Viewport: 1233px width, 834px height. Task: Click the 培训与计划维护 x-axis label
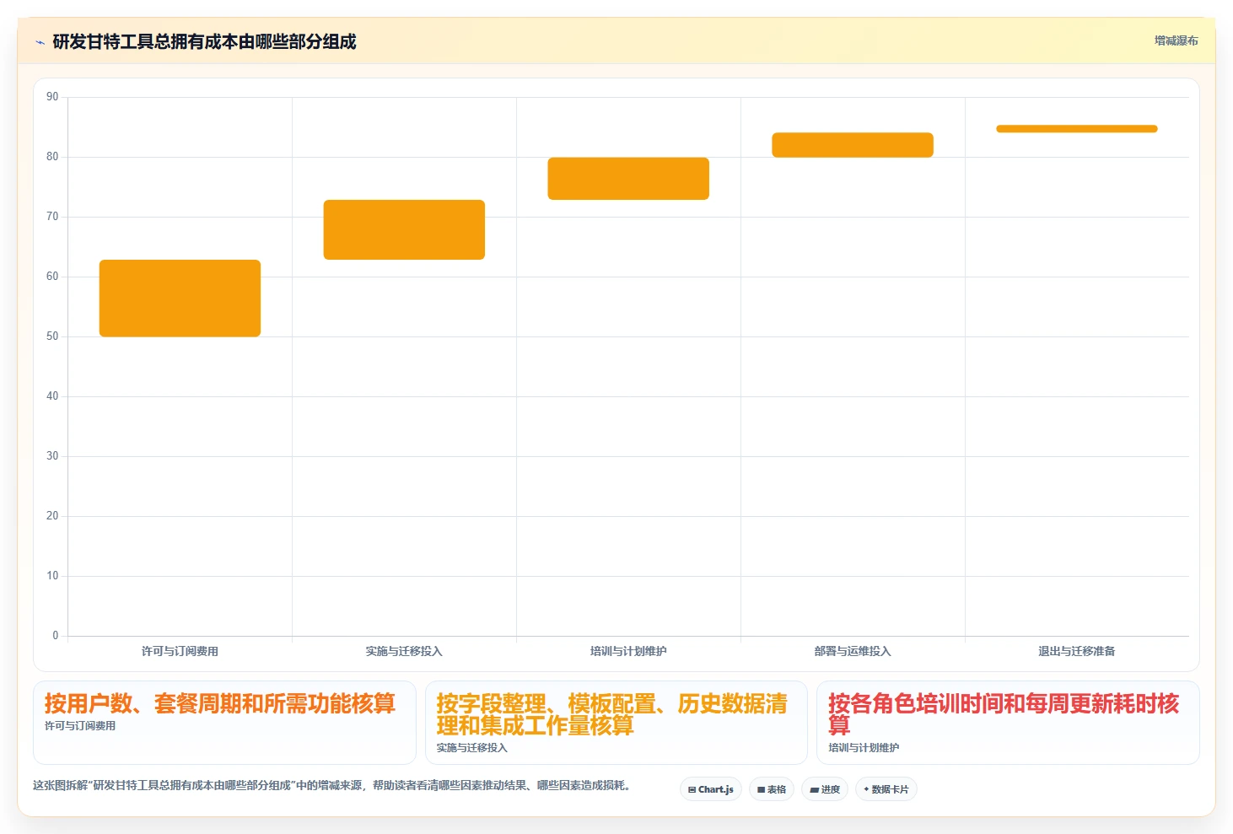[628, 651]
